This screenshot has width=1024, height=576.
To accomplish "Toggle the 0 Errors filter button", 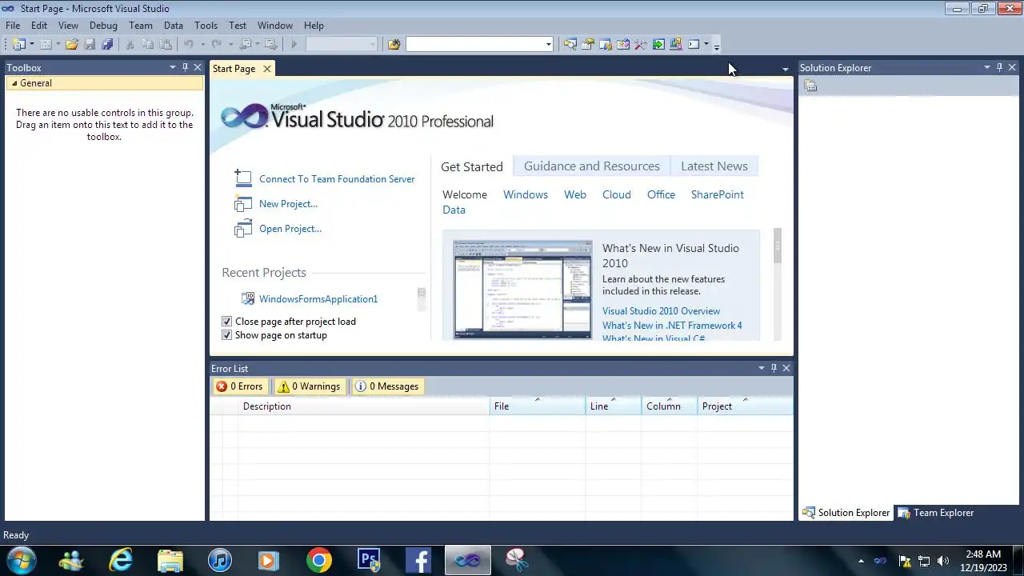I will point(239,386).
